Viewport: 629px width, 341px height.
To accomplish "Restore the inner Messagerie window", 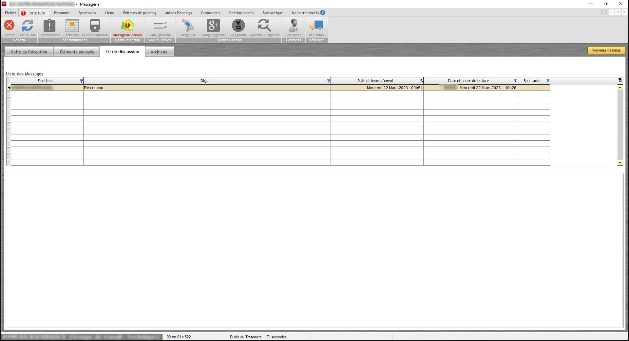I will pyautogui.click(x=618, y=12).
